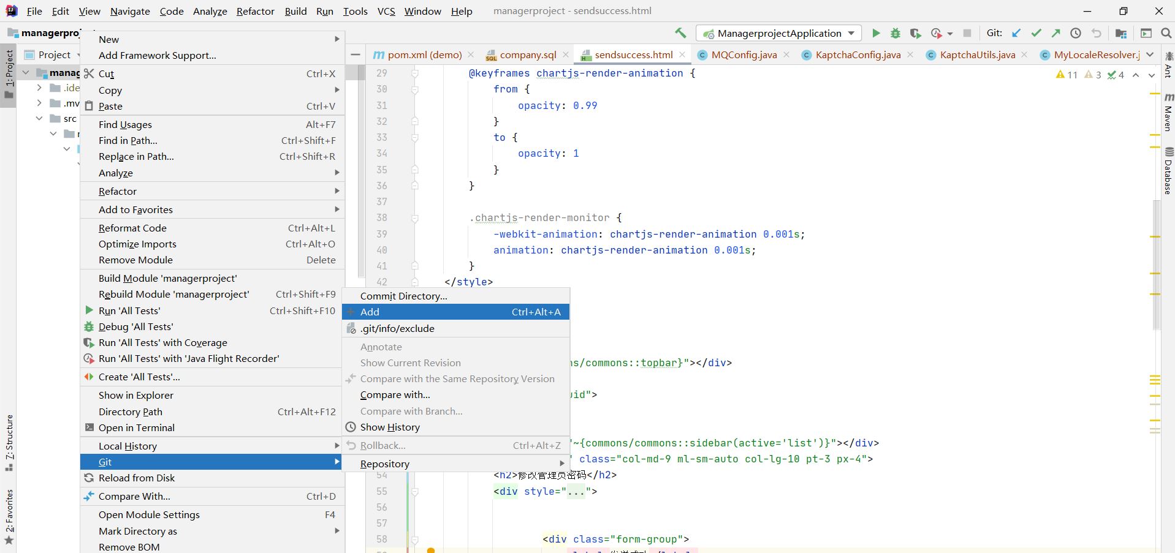This screenshot has width=1175, height=553.
Task: Click the 11 warnings inspection indicator
Action: point(1067,75)
